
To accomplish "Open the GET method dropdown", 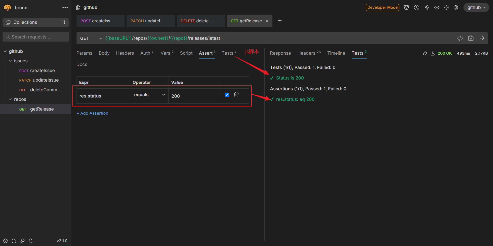I will point(91,38).
